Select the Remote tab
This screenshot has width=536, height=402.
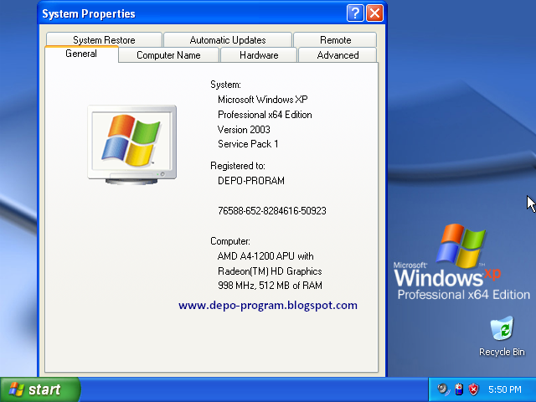pyautogui.click(x=335, y=39)
